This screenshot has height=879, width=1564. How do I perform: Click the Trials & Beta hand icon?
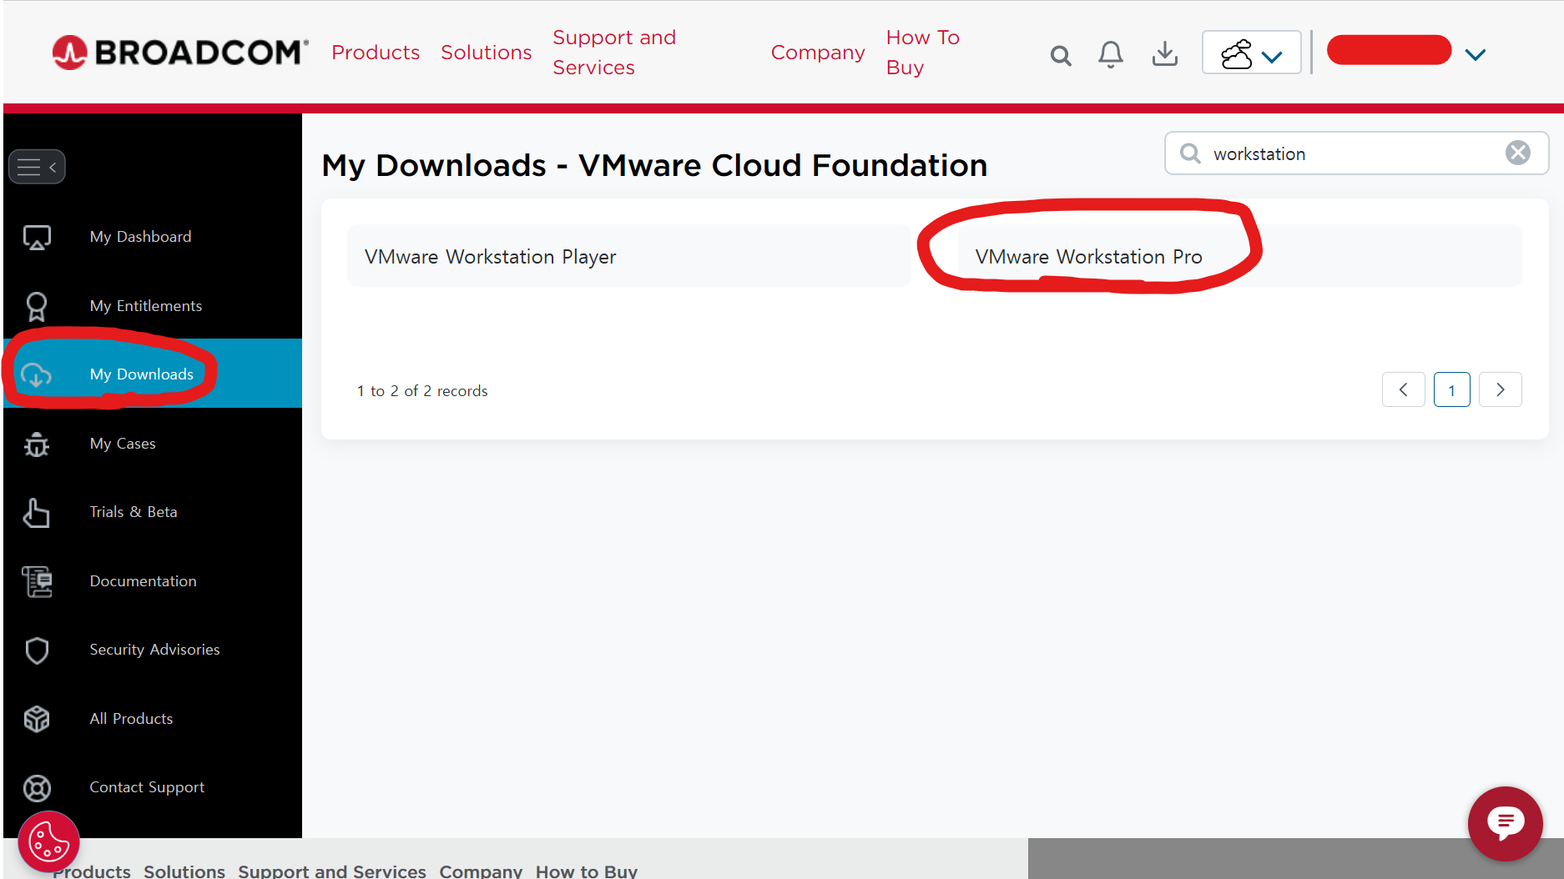pyautogui.click(x=37, y=513)
